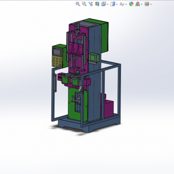
Task: Activate the Section View tool
Action: [97, 4]
